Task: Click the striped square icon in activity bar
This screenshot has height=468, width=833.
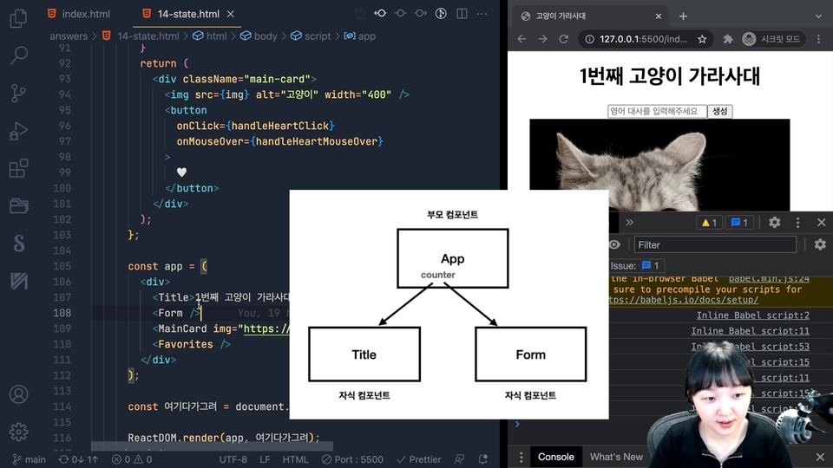Action: tap(18, 281)
